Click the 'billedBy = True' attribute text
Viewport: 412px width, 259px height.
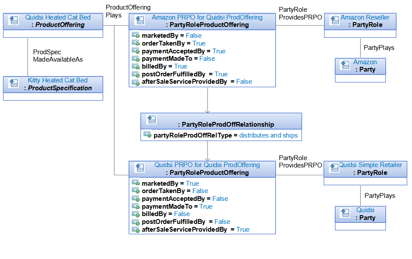pos(164,66)
